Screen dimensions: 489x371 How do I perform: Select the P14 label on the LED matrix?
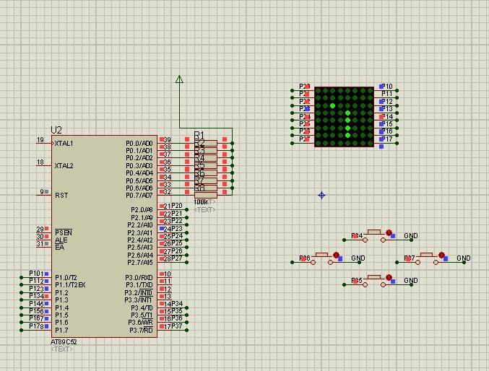point(387,117)
